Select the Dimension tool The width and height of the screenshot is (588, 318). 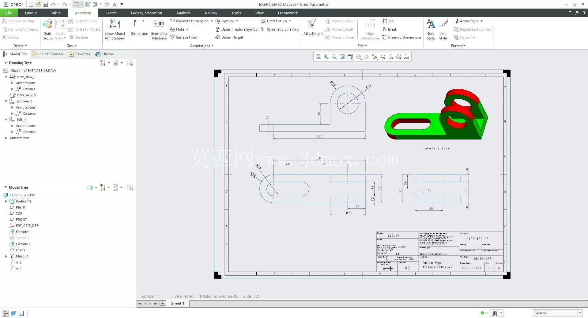pyautogui.click(x=139, y=27)
